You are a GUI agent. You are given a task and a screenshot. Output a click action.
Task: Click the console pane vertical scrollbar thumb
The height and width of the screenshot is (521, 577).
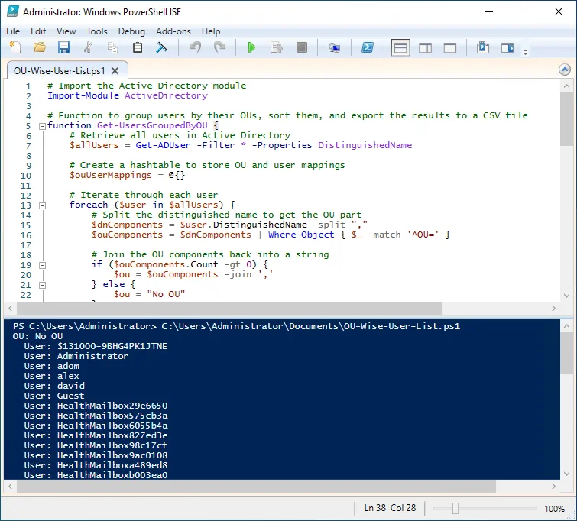566,354
